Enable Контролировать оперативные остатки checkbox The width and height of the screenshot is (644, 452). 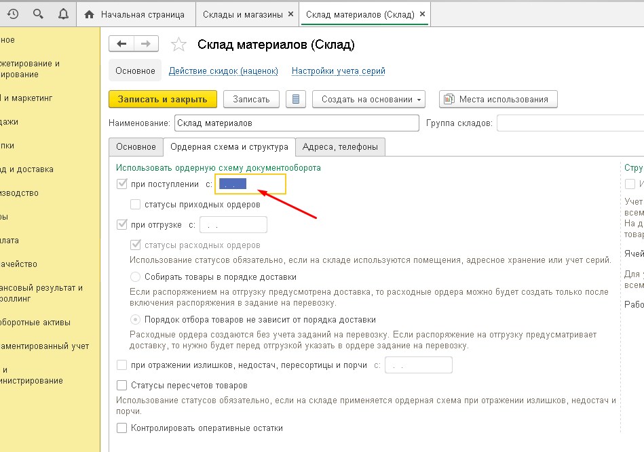pos(122,428)
